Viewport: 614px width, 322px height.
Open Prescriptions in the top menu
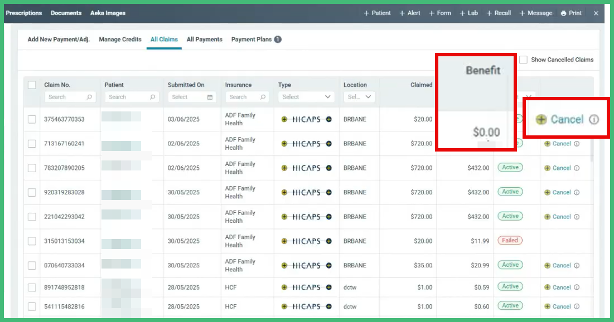24,13
